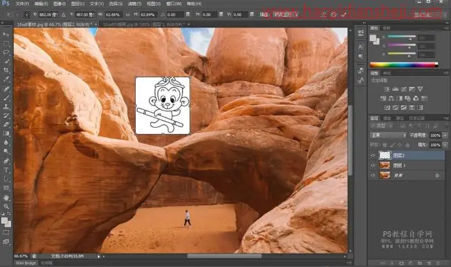Add a Brightness/Contrast adjustment icon
This screenshot has width=451, height=267.
pos(387,89)
